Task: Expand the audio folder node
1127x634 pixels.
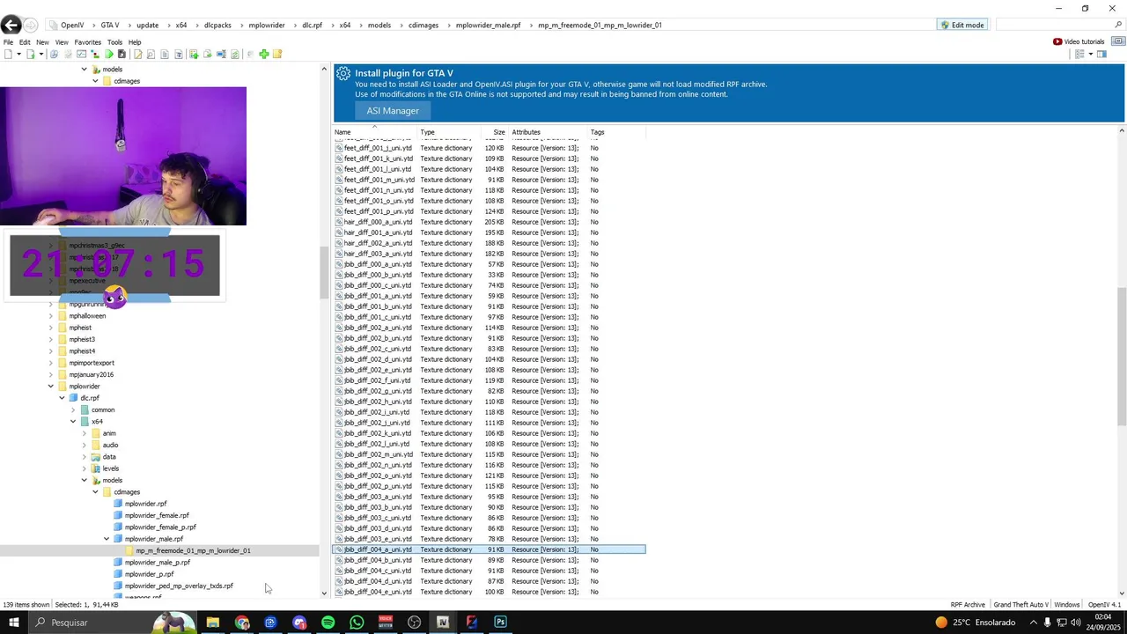Action: (x=85, y=445)
